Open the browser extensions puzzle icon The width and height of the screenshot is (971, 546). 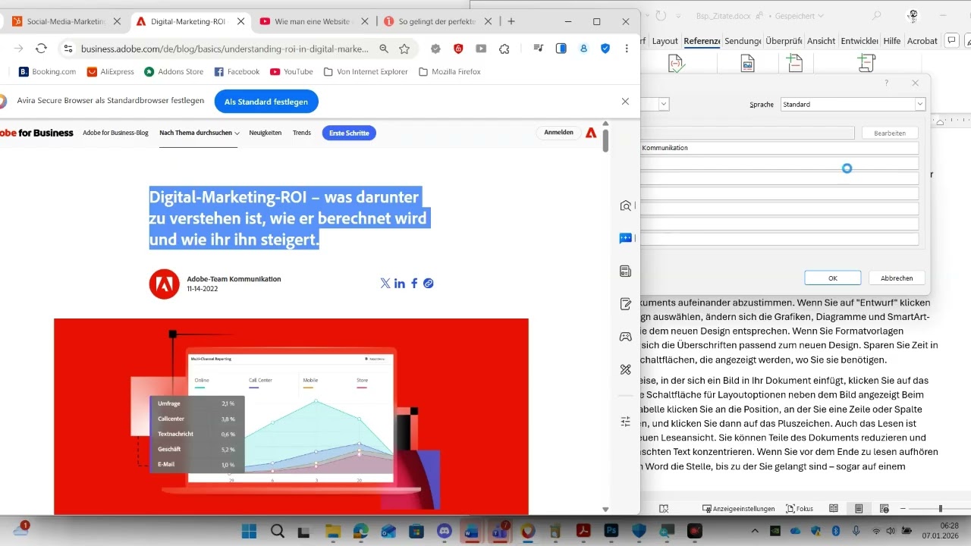point(504,49)
